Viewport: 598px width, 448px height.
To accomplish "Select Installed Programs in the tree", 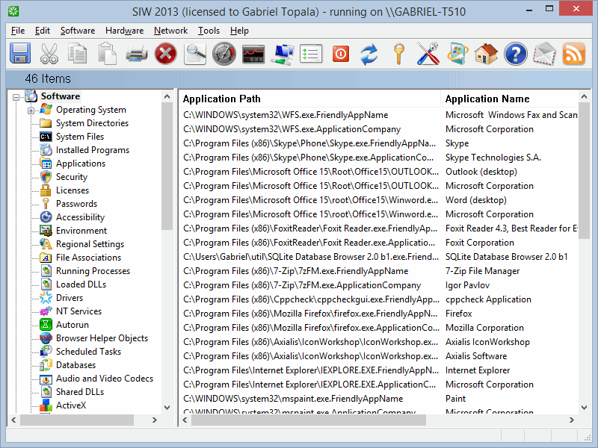I will 92,150.
